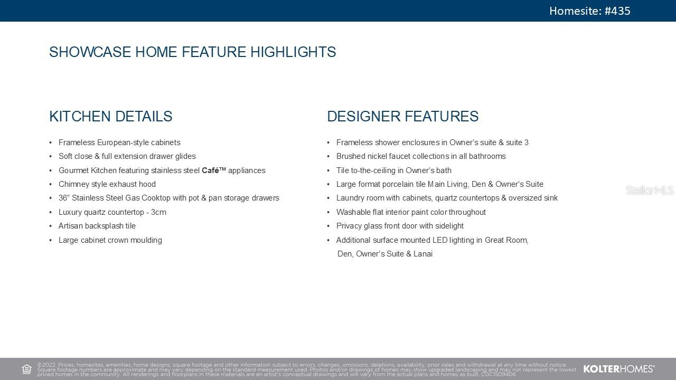
Task: Select 'Soft close & full extension drawer glides'
Action: 127,156
